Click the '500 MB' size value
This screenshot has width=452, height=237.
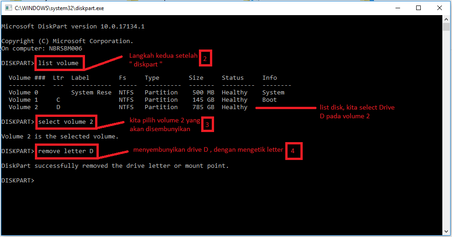(x=203, y=92)
